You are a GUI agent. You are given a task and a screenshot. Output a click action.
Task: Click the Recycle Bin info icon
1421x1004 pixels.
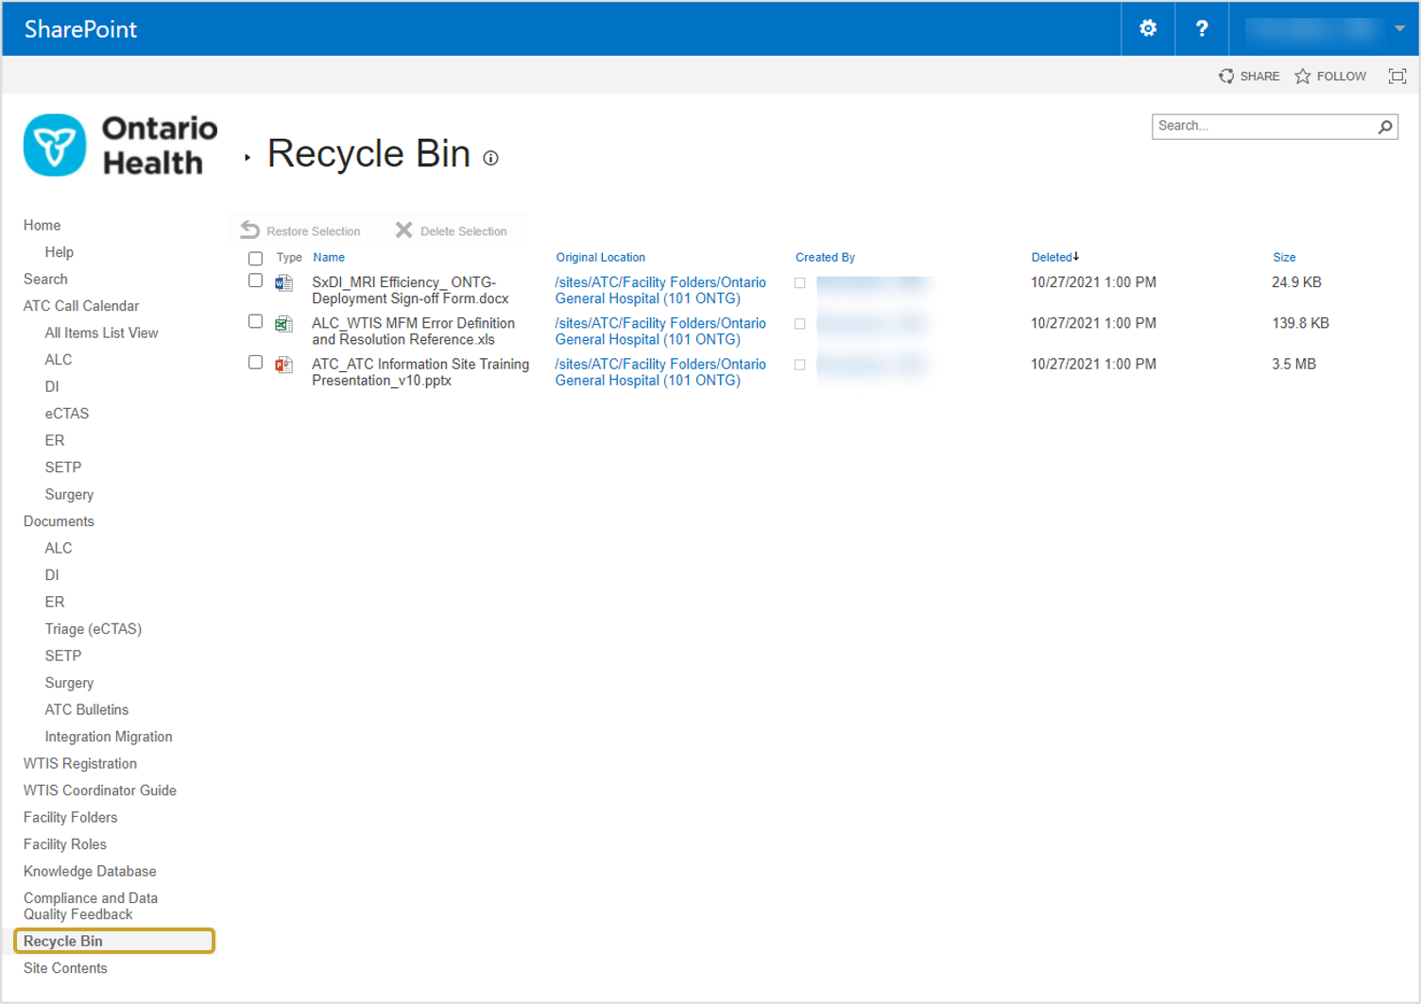491,158
